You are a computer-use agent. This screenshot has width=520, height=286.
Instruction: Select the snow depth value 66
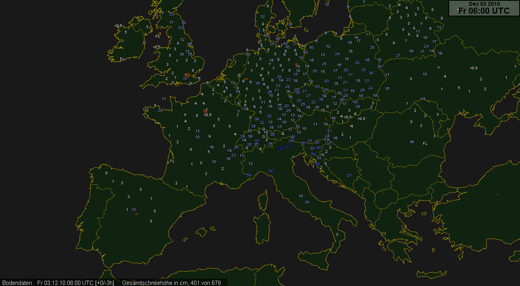click(x=303, y=143)
